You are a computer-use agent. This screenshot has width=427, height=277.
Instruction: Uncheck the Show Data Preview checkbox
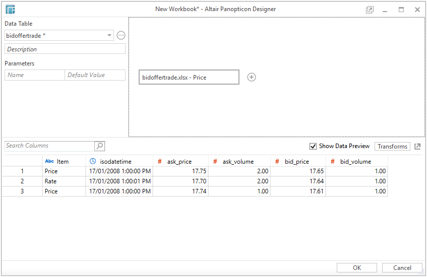tap(313, 147)
